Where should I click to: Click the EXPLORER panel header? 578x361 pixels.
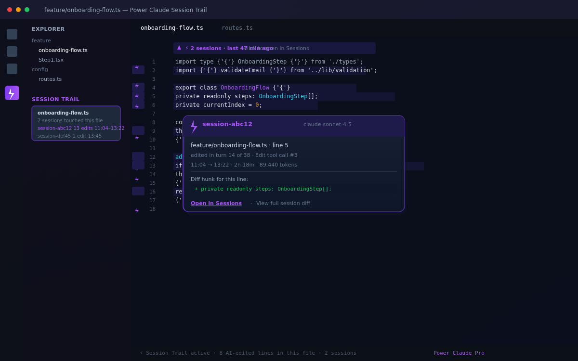click(x=48, y=29)
